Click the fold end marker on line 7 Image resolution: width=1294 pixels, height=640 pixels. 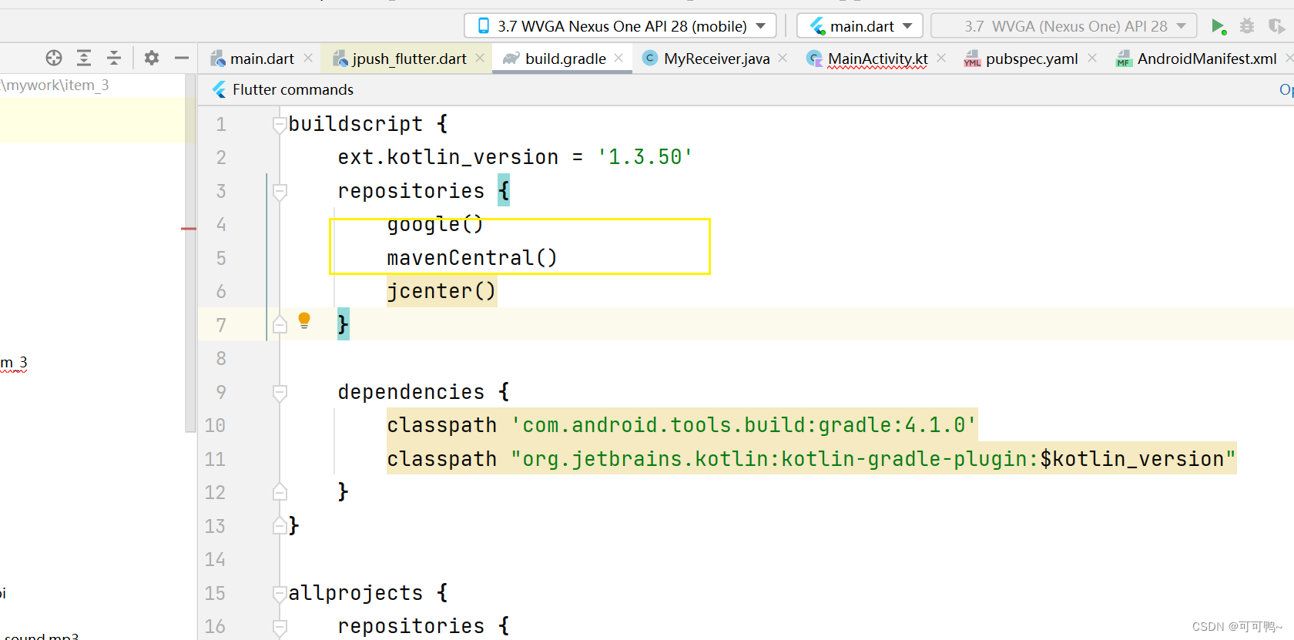click(x=280, y=324)
